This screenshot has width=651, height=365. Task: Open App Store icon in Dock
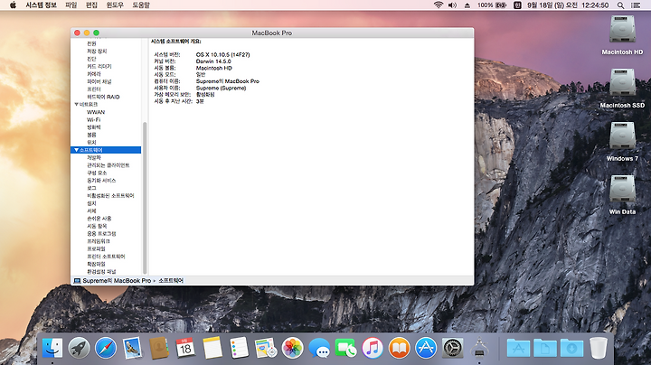[426, 348]
